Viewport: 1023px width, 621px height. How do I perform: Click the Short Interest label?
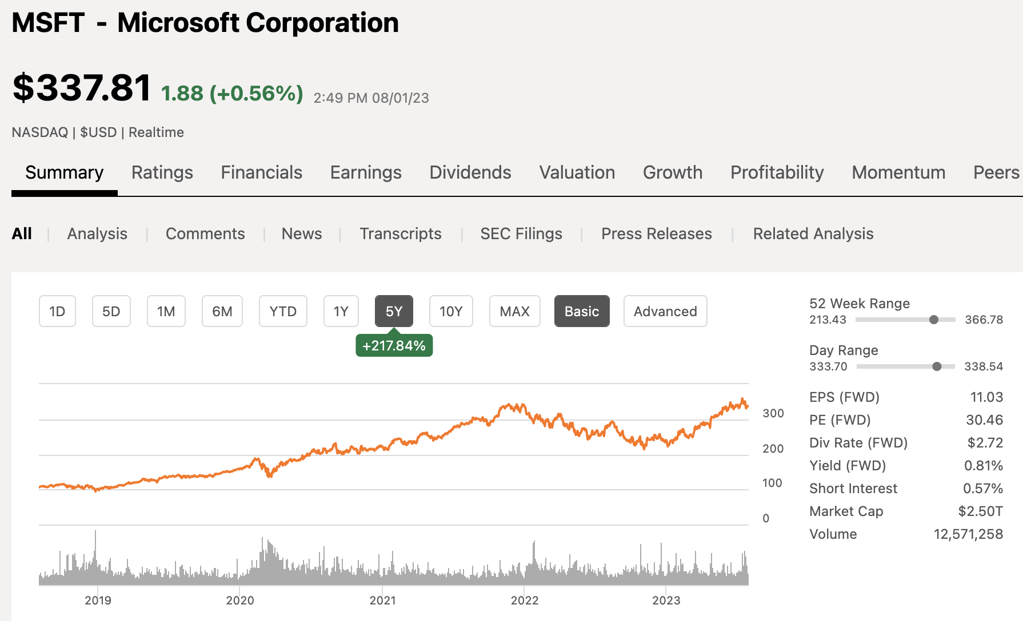[x=853, y=489]
